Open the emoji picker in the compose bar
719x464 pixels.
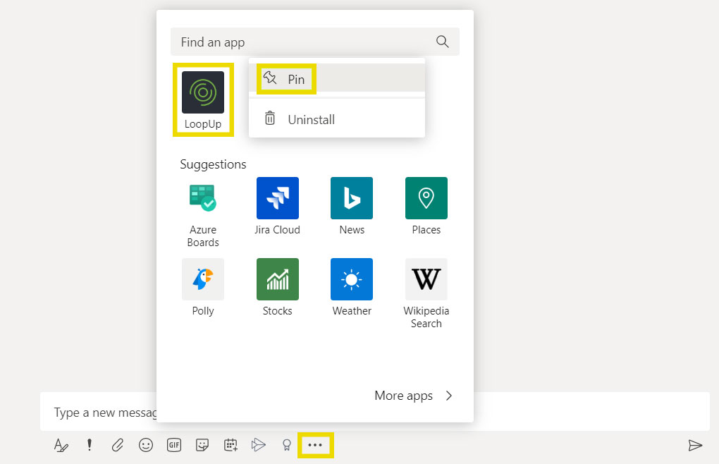[x=146, y=445]
